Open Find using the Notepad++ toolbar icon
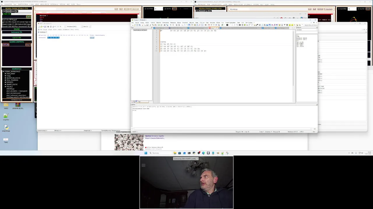The image size is (373, 209). (x=165, y=25)
